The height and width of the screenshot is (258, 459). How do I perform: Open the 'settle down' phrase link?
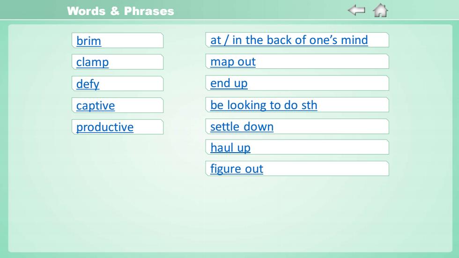click(x=242, y=127)
